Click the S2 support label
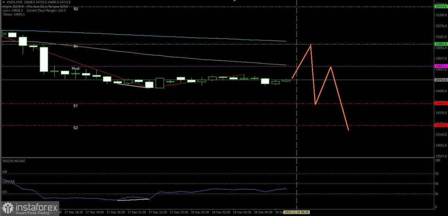The image size is (448, 216). [x=75, y=128]
